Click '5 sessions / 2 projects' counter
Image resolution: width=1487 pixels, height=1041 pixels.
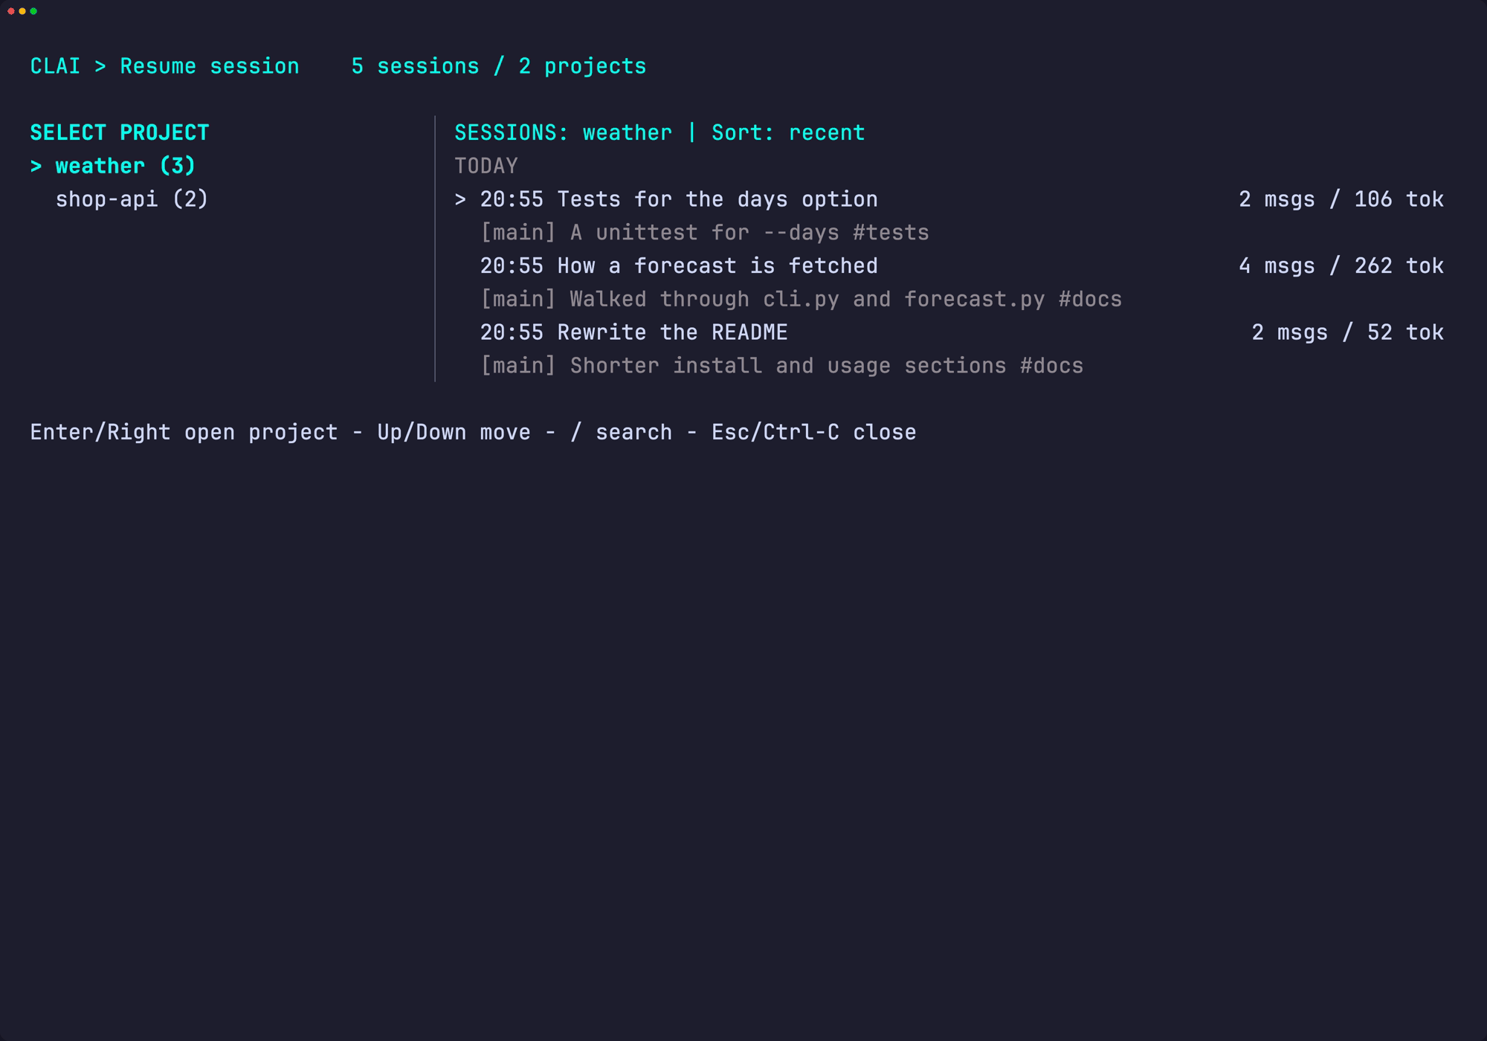point(499,66)
